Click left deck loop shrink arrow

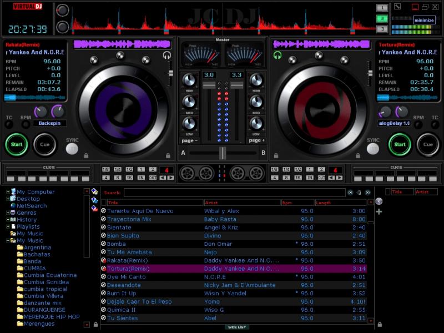point(163,178)
